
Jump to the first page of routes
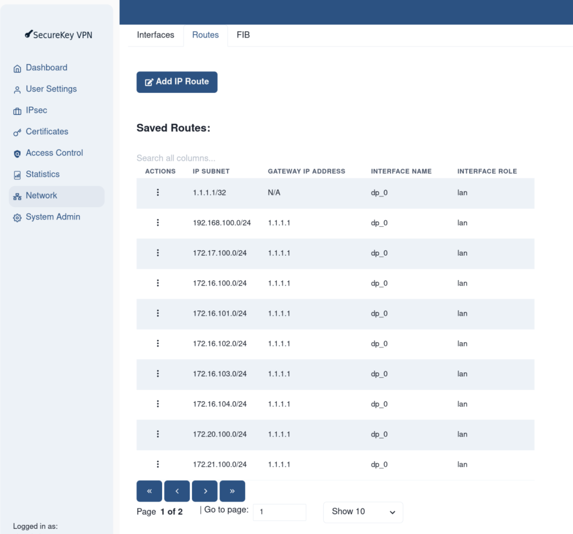click(x=149, y=491)
